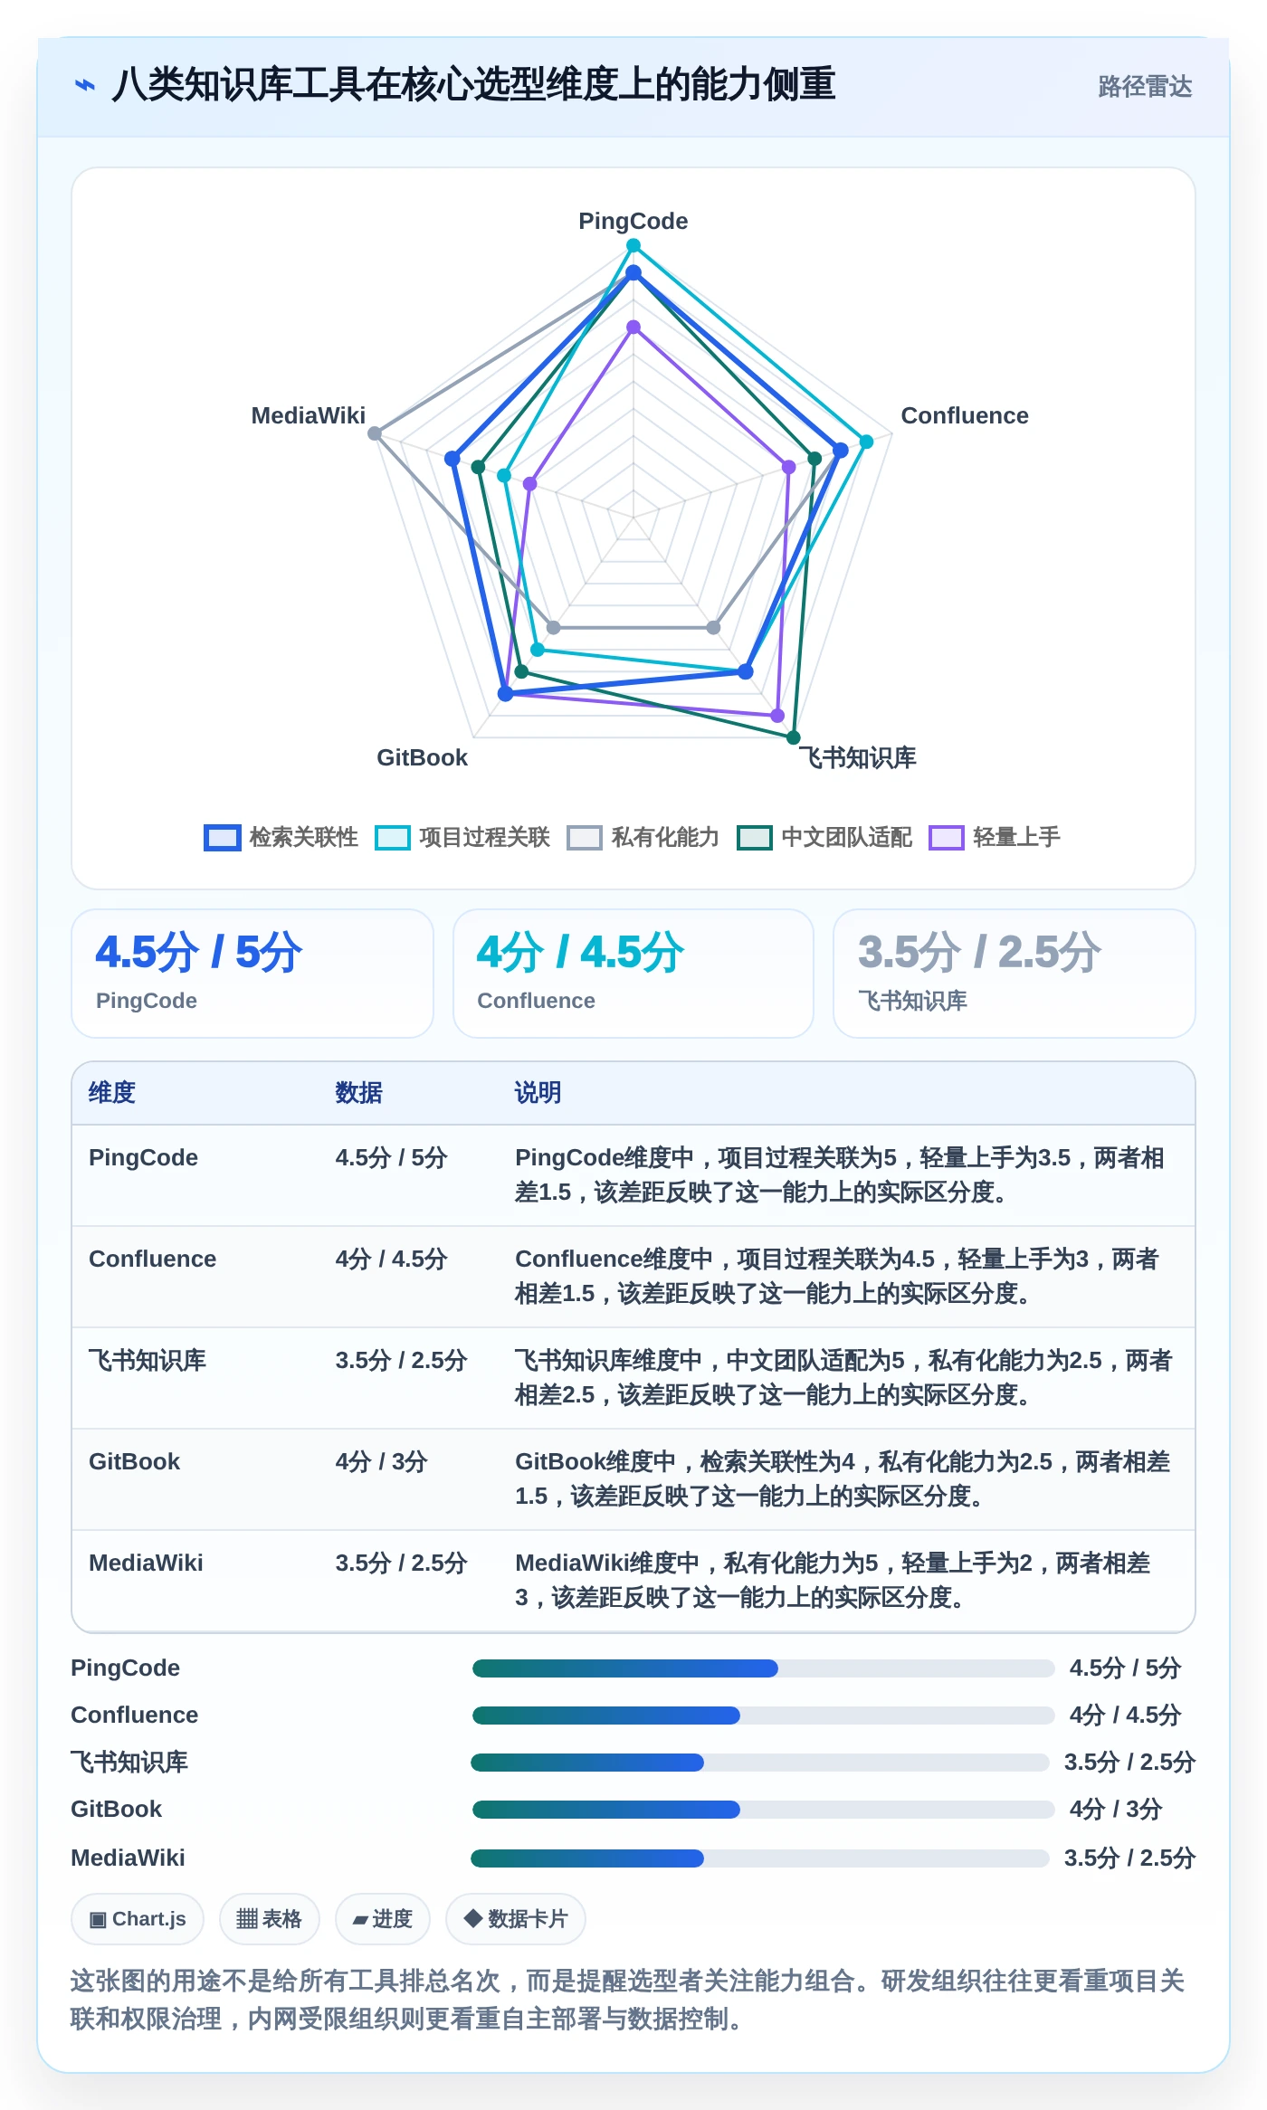Screen dimensions: 1267x2110
Task: Click the 路径雷达 label in header
Action: point(1145,87)
